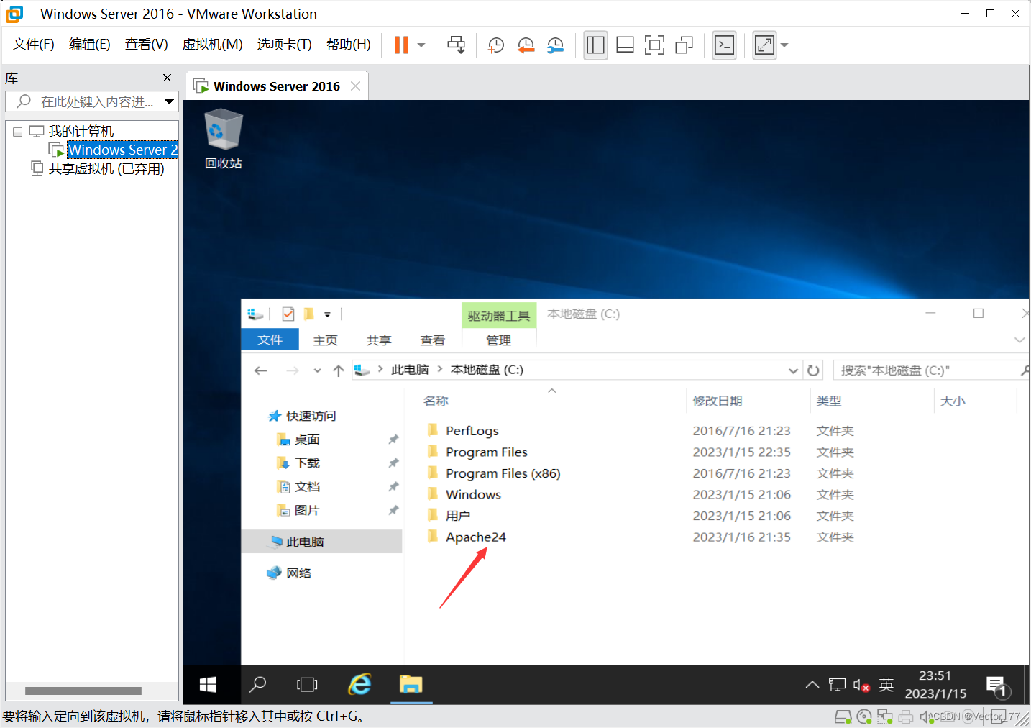Open 下载 in quick access
The width and height of the screenshot is (1031, 728).
tap(307, 463)
